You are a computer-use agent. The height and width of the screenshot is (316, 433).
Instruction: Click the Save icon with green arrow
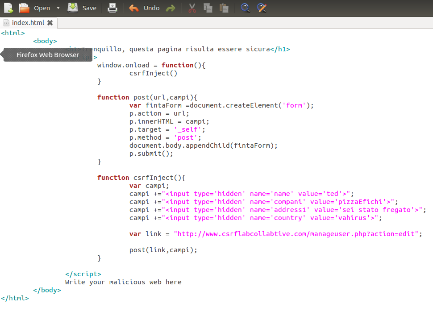(73, 8)
